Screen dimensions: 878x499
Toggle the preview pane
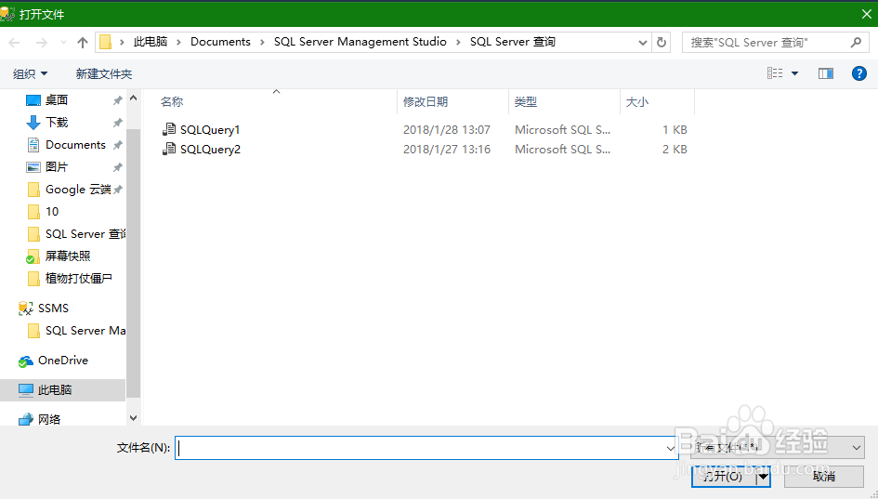point(826,73)
